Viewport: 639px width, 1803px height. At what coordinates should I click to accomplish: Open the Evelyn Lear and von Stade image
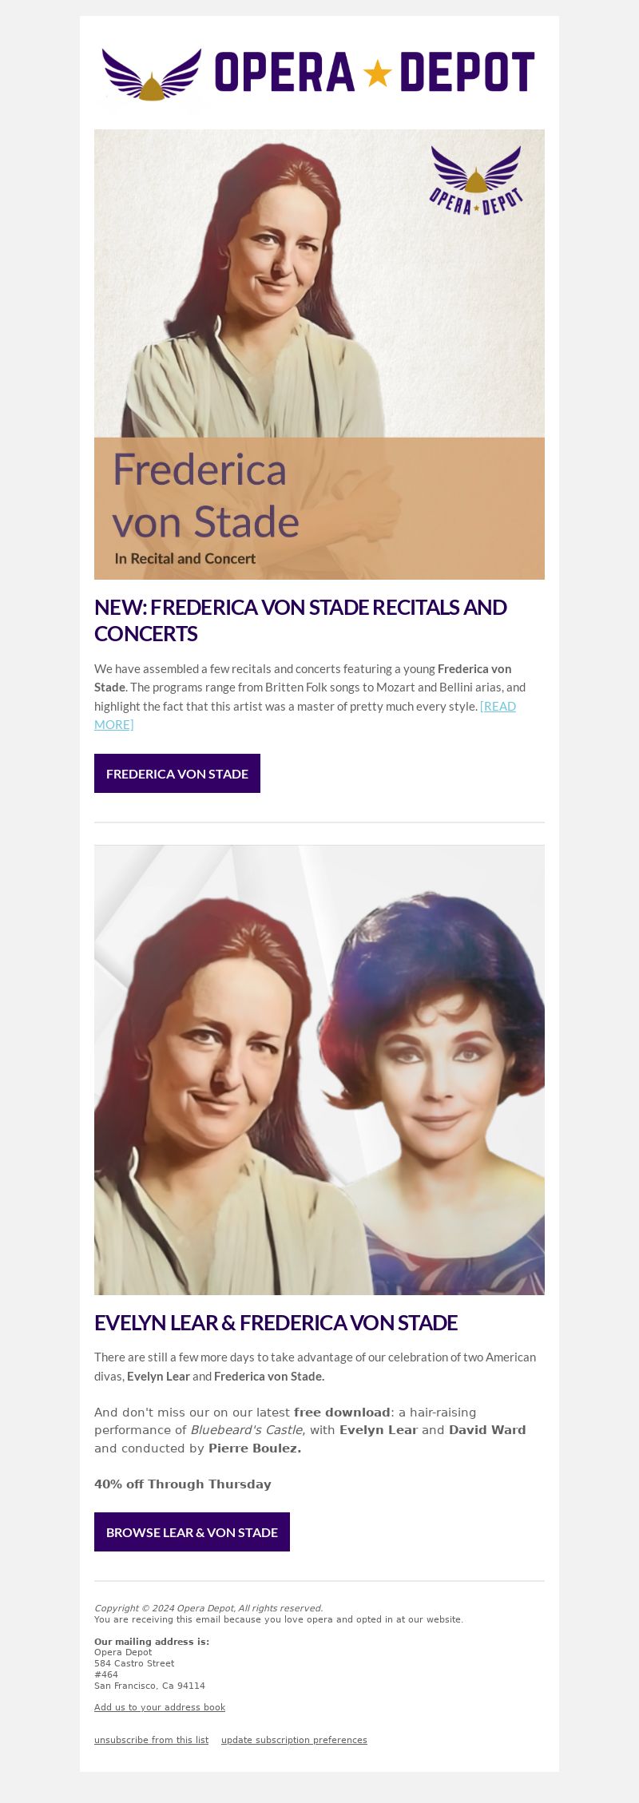pos(319,1070)
